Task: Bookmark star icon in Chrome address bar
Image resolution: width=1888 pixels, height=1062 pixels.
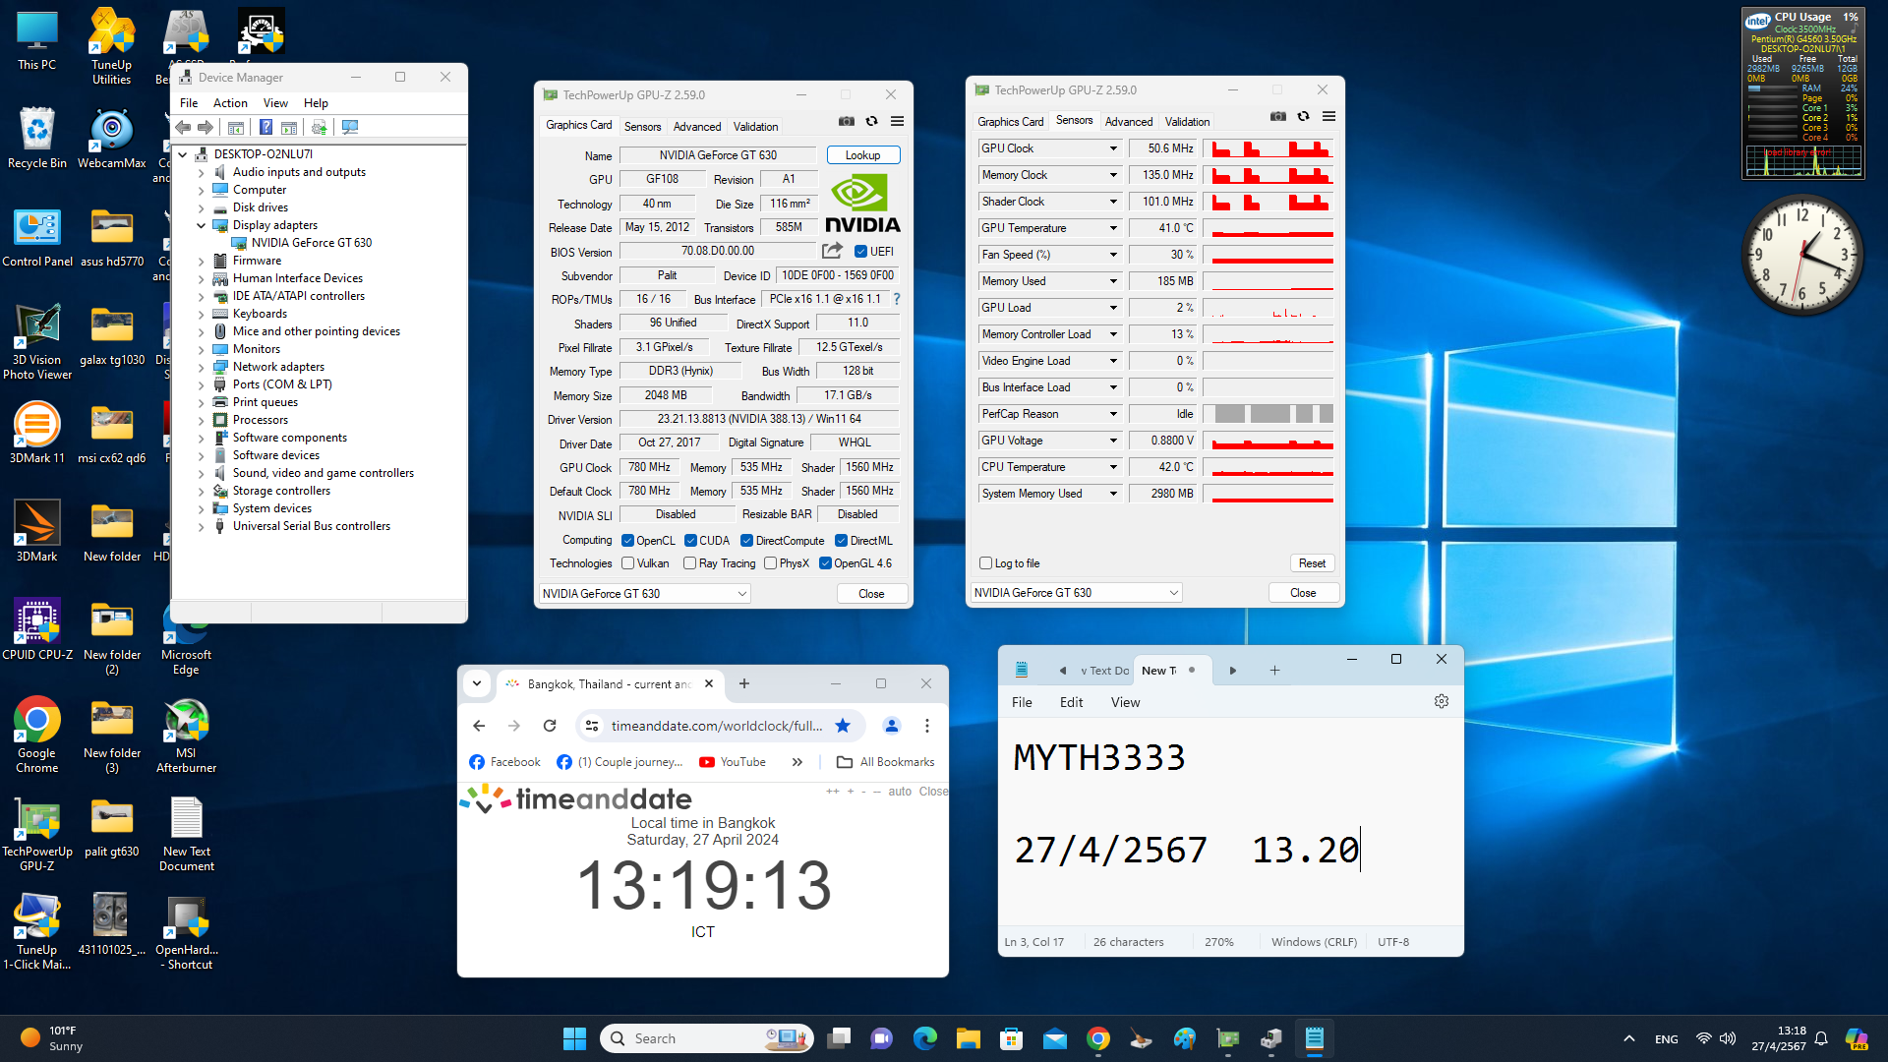Action: click(x=843, y=726)
